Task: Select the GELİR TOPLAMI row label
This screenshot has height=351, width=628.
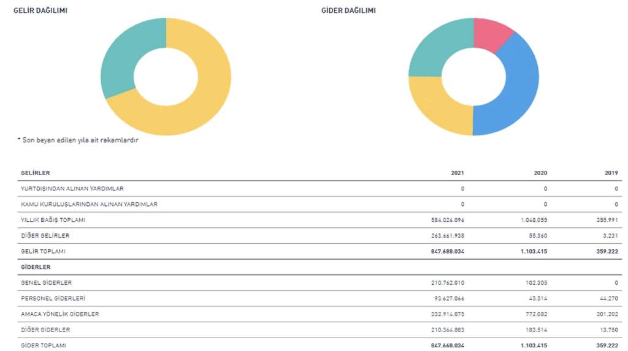Action: pyautogui.click(x=43, y=251)
